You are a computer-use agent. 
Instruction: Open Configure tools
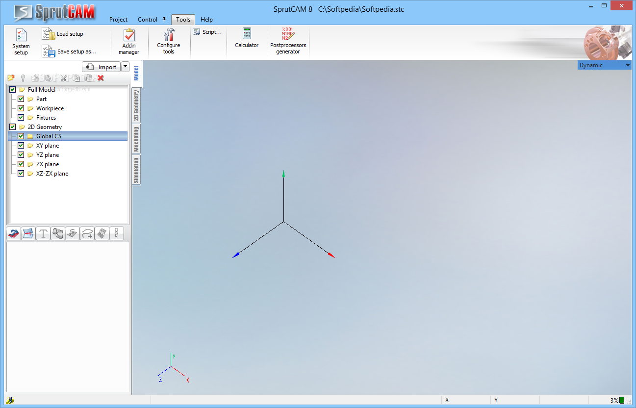169,41
